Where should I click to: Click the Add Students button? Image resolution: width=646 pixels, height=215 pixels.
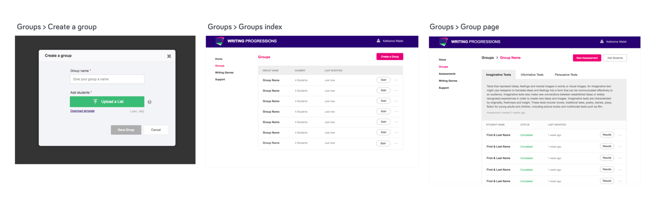[615, 58]
